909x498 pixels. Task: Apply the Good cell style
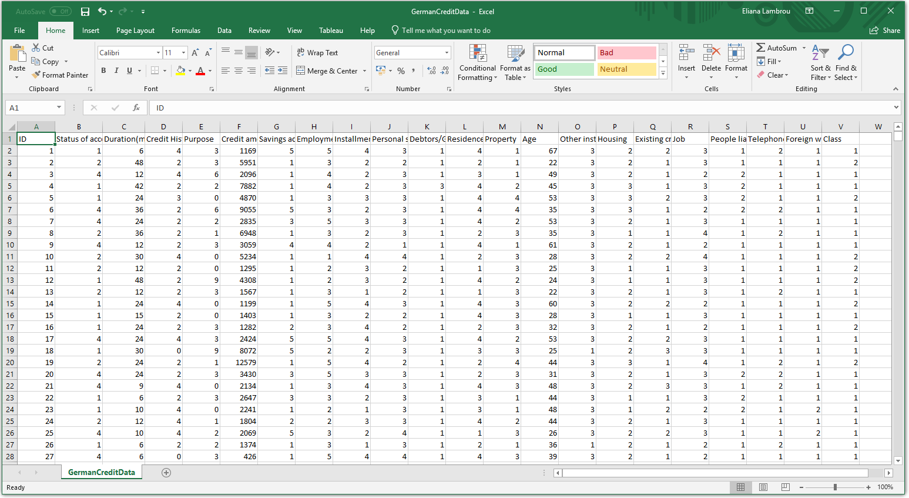tap(565, 69)
